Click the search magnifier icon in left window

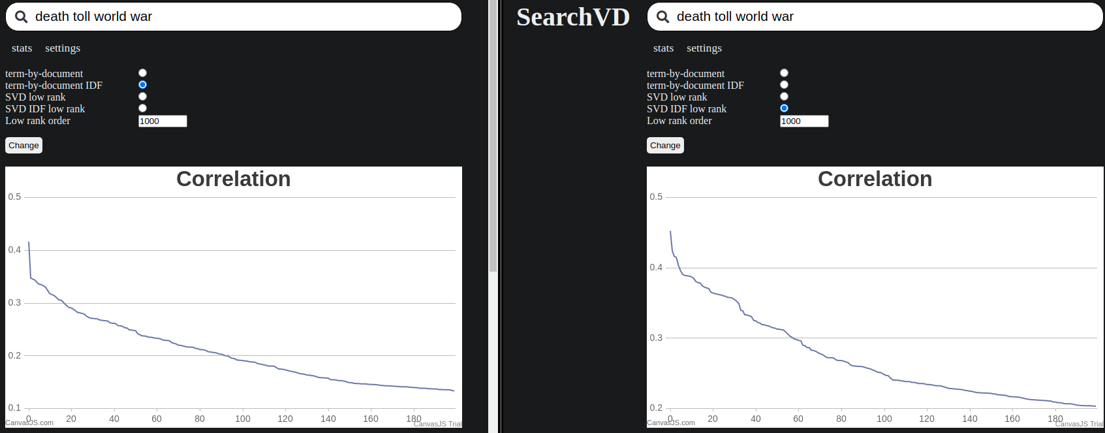pyautogui.click(x=22, y=17)
